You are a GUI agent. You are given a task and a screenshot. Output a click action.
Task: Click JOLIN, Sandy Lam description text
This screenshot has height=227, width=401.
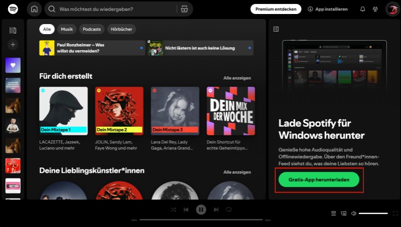point(116,145)
